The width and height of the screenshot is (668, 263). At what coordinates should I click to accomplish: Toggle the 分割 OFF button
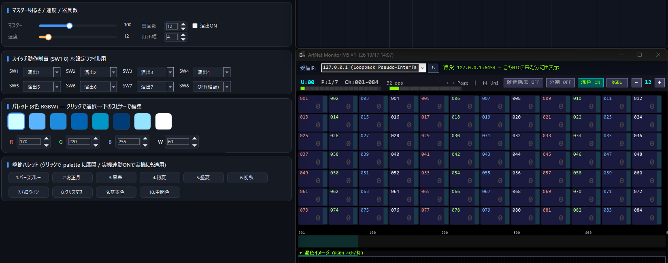coord(560,82)
